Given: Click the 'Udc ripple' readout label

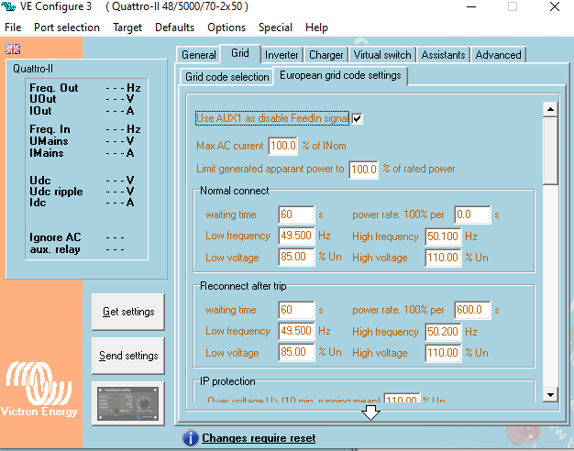Looking at the screenshot, I should click(56, 192).
